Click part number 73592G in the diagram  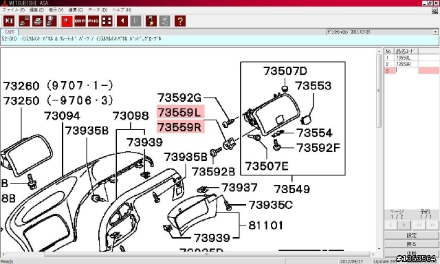click(179, 98)
